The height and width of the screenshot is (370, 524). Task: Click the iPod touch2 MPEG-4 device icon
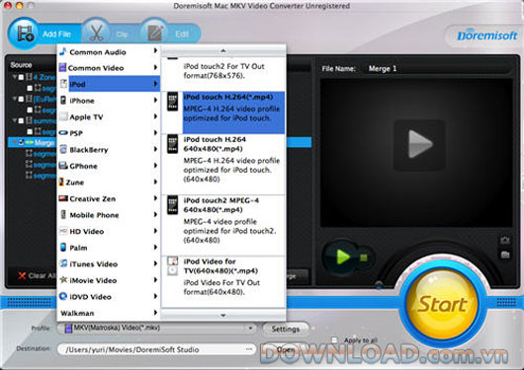click(172, 205)
